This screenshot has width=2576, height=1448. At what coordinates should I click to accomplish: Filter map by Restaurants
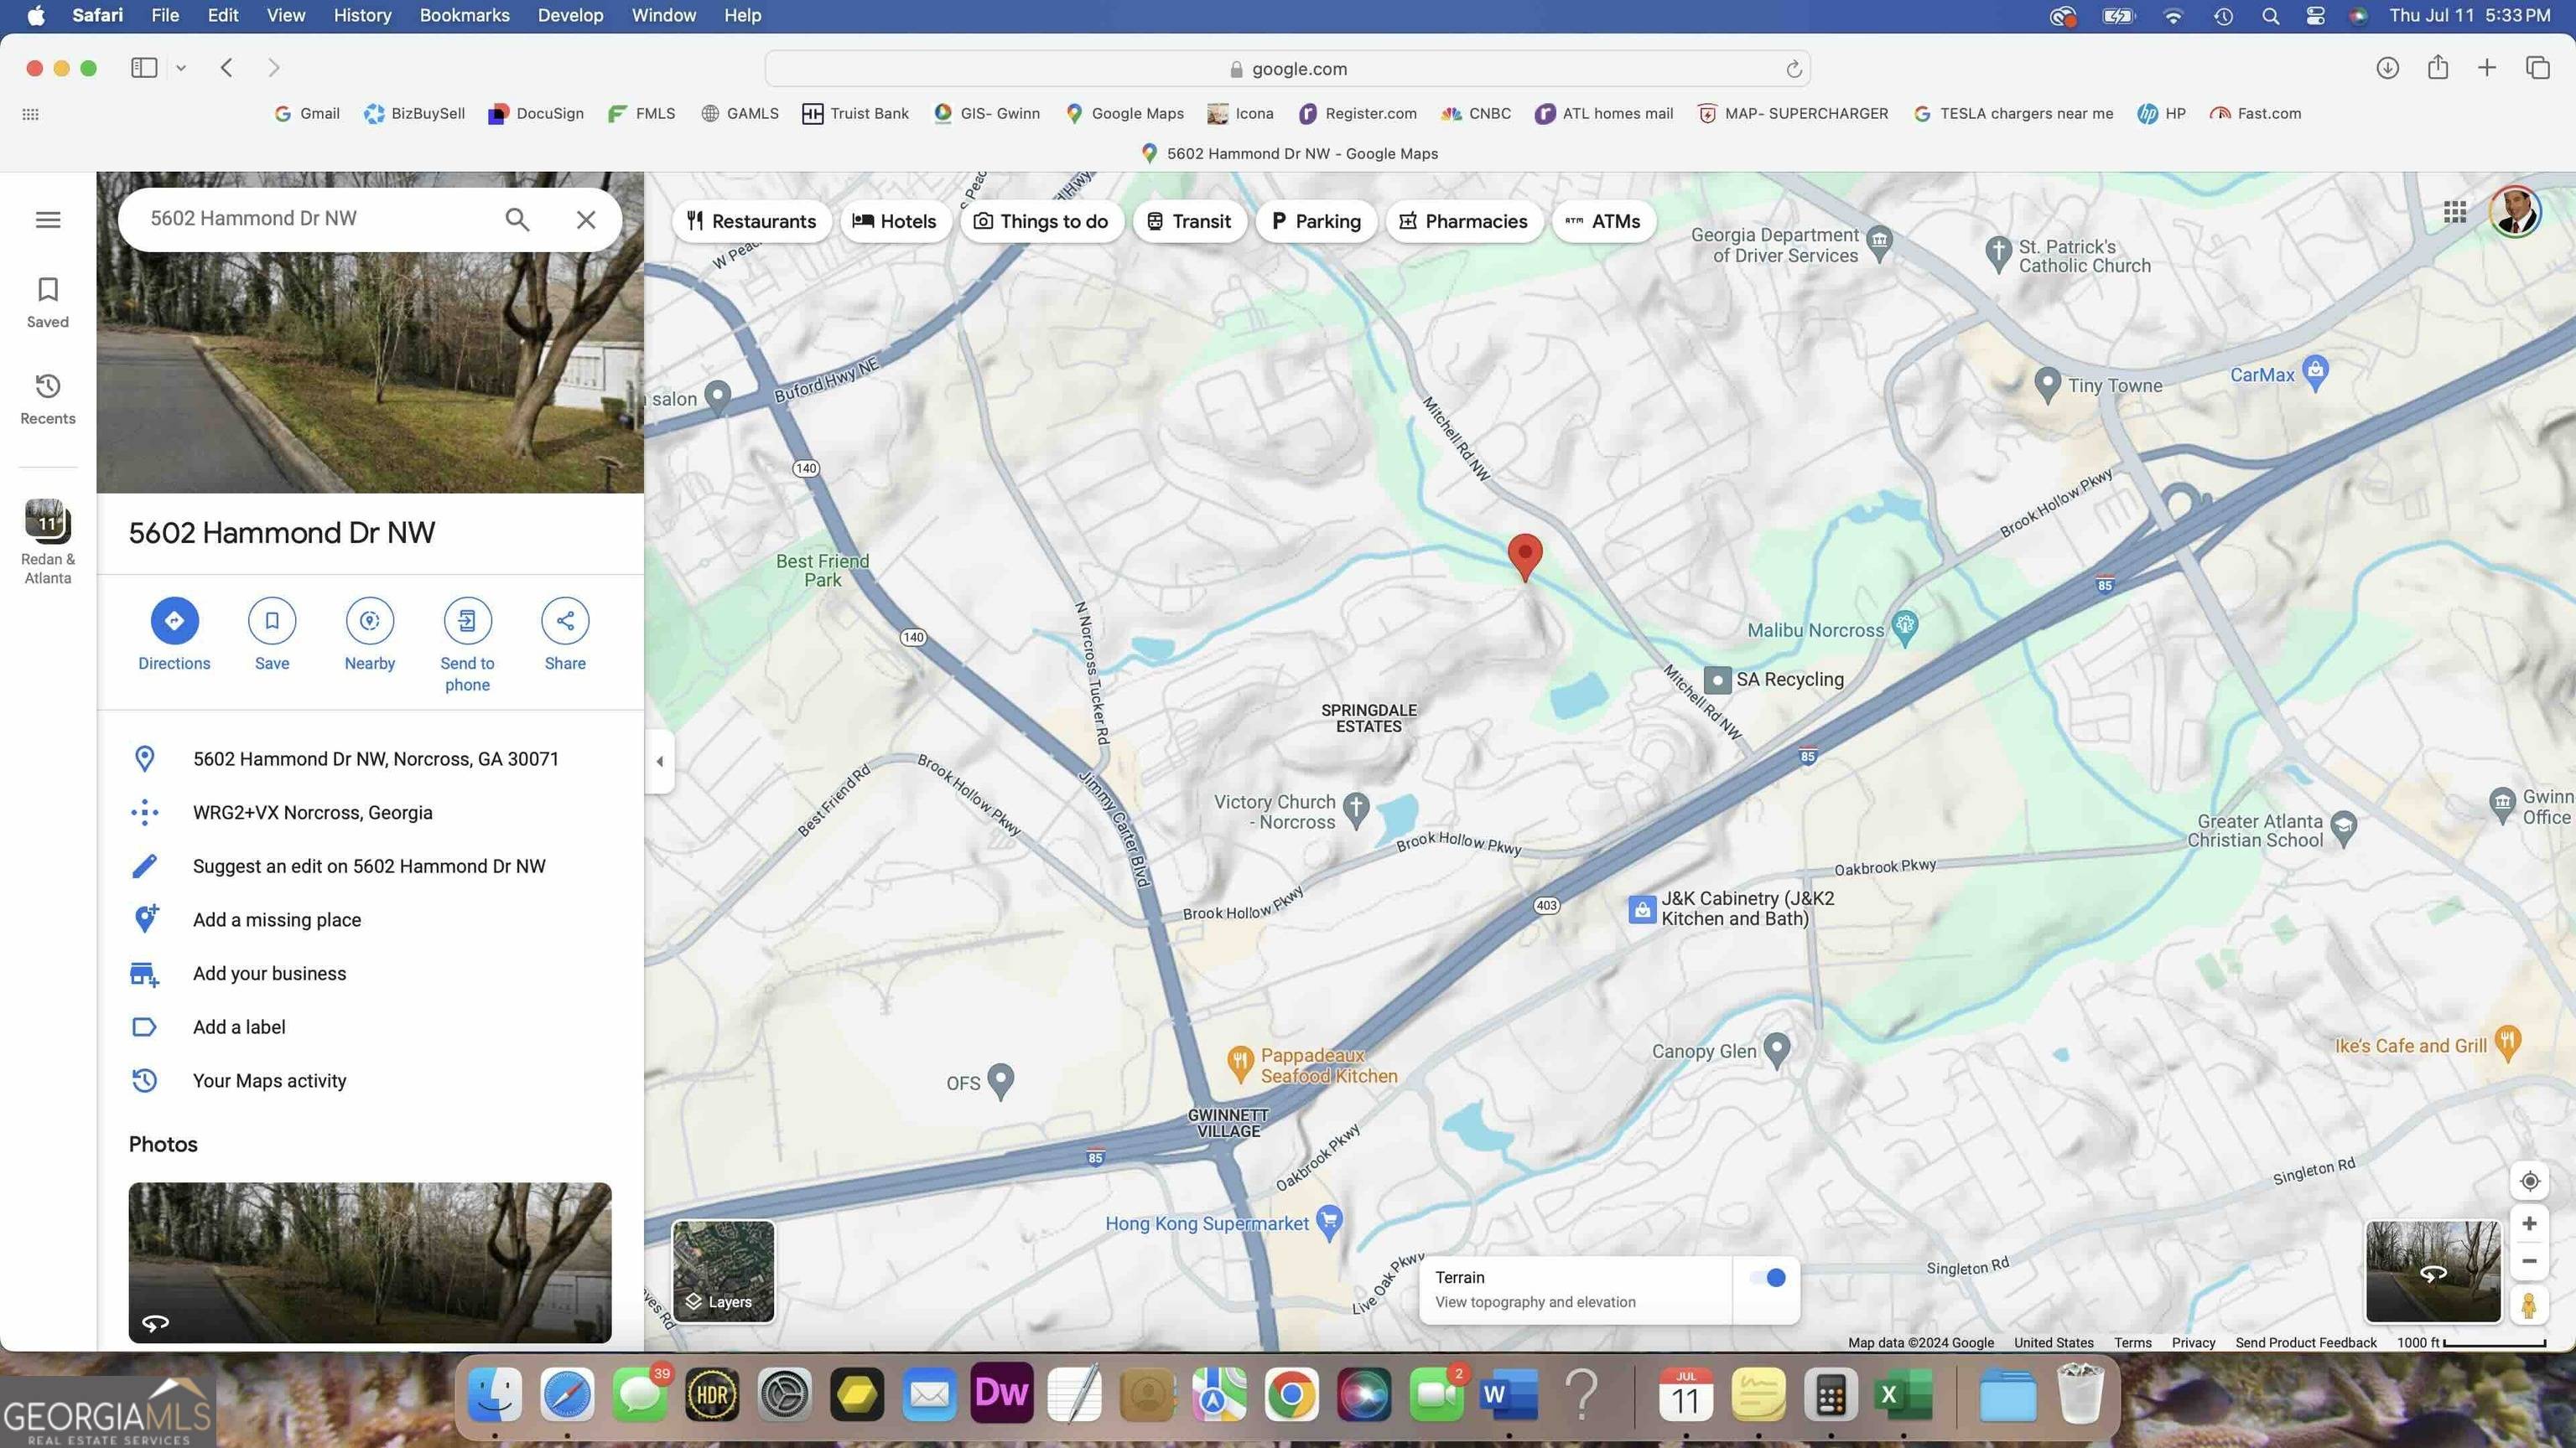pyautogui.click(x=751, y=221)
